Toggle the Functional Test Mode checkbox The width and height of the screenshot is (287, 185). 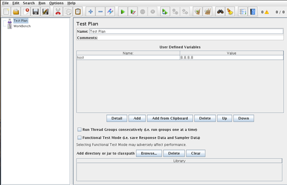80,138
